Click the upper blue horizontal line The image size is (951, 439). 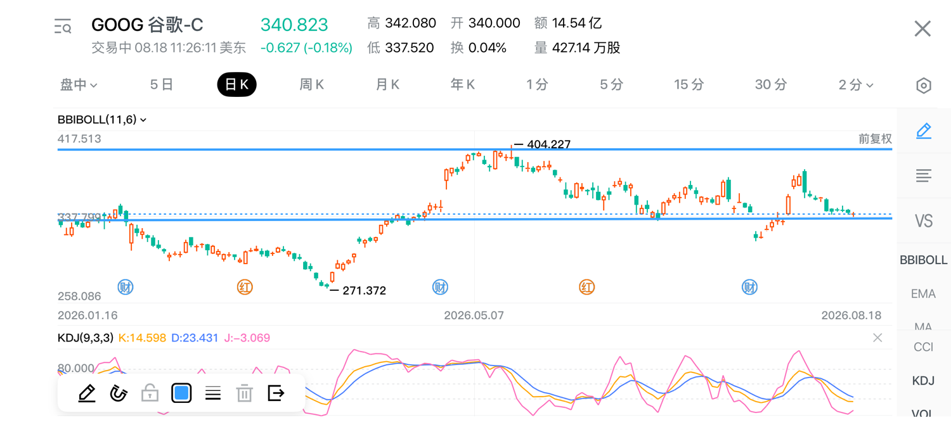pos(475,150)
